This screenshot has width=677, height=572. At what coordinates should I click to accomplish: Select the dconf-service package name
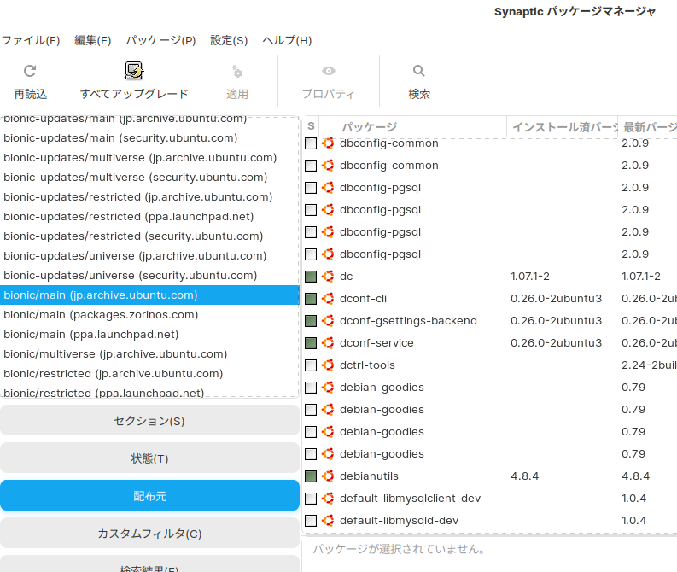point(376,342)
